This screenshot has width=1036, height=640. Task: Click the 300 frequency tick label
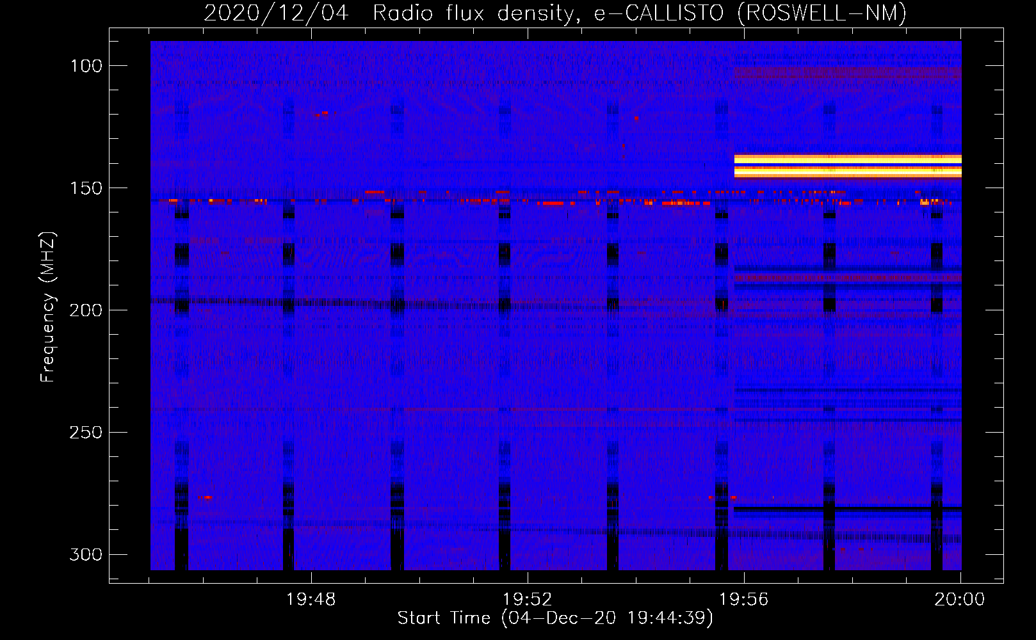tap(86, 555)
